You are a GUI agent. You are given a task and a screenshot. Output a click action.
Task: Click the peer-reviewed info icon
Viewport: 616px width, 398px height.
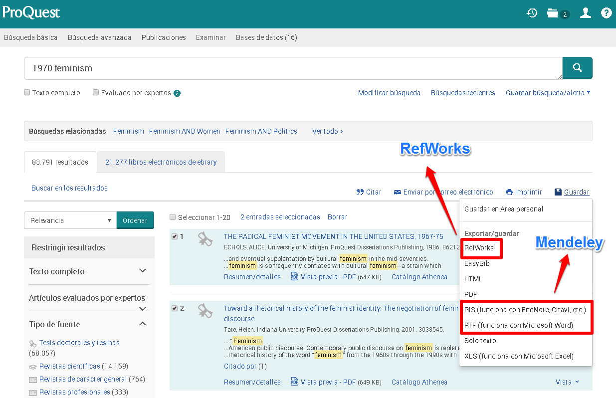click(177, 93)
